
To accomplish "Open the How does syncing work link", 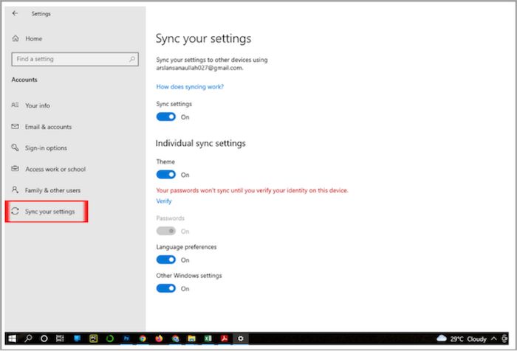I will coord(190,86).
